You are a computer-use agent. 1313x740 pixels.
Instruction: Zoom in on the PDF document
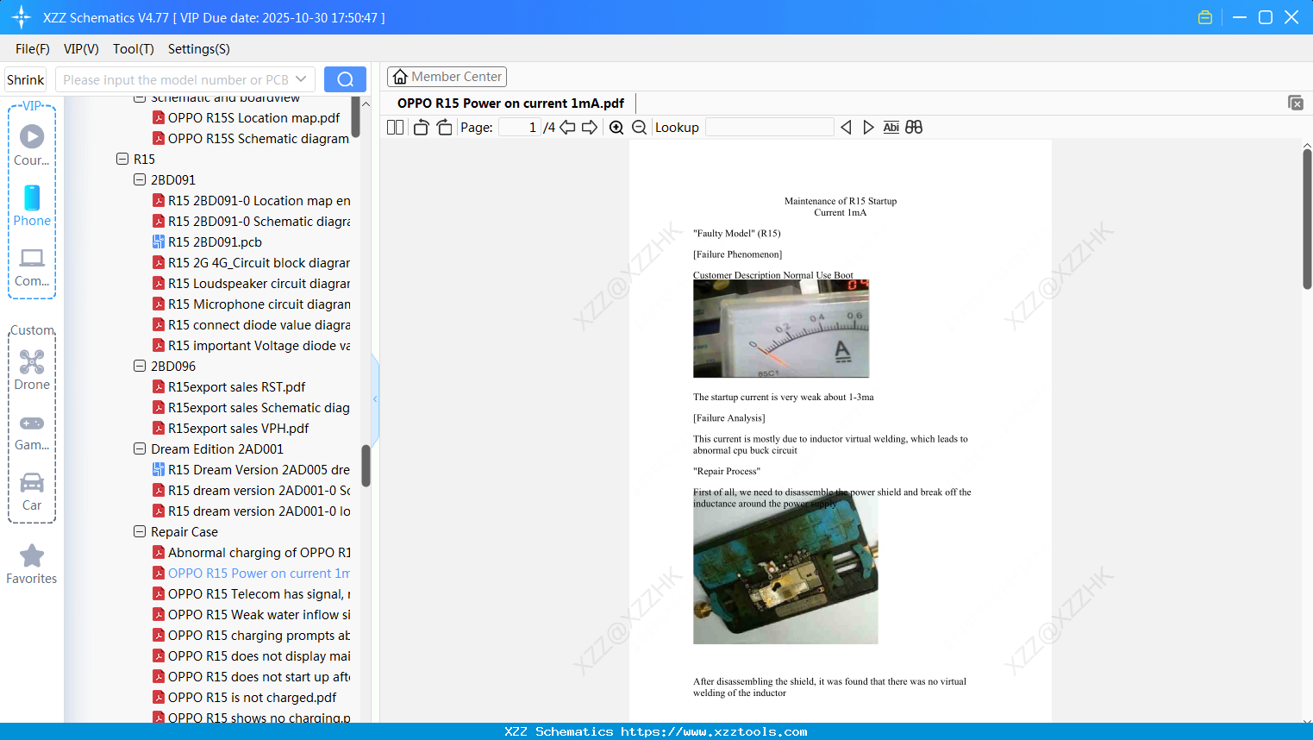pos(616,128)
